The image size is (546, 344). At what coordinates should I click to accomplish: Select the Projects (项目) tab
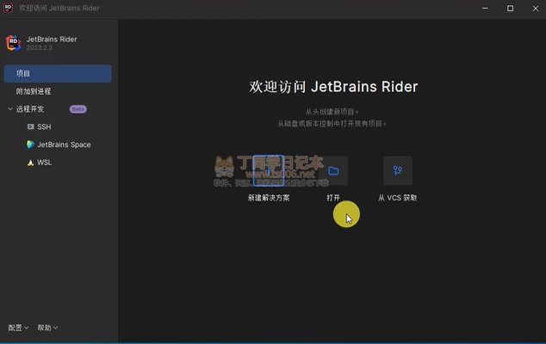coord(58,73)
